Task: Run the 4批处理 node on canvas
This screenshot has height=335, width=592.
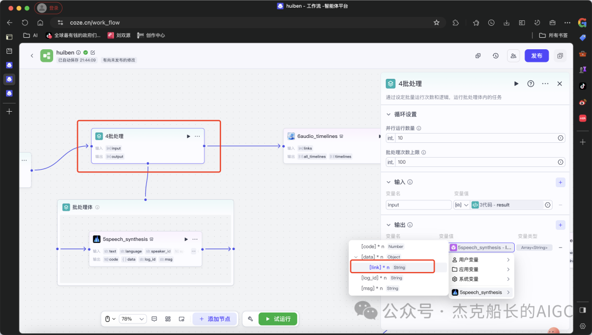Action: [189, 136]
